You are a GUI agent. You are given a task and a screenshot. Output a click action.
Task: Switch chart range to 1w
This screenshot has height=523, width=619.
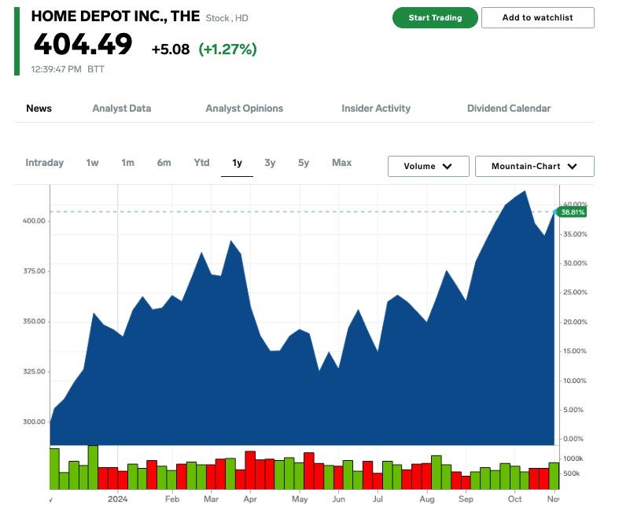(x=93, y=163)
